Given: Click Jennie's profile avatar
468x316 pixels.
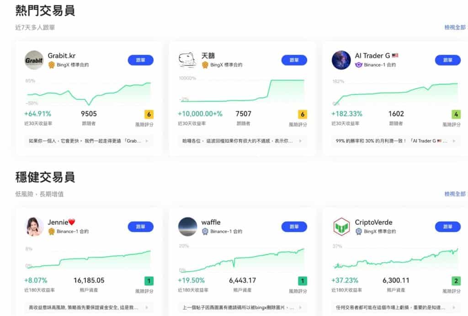Looking at the screenshot, I should [x=34, y=227].
